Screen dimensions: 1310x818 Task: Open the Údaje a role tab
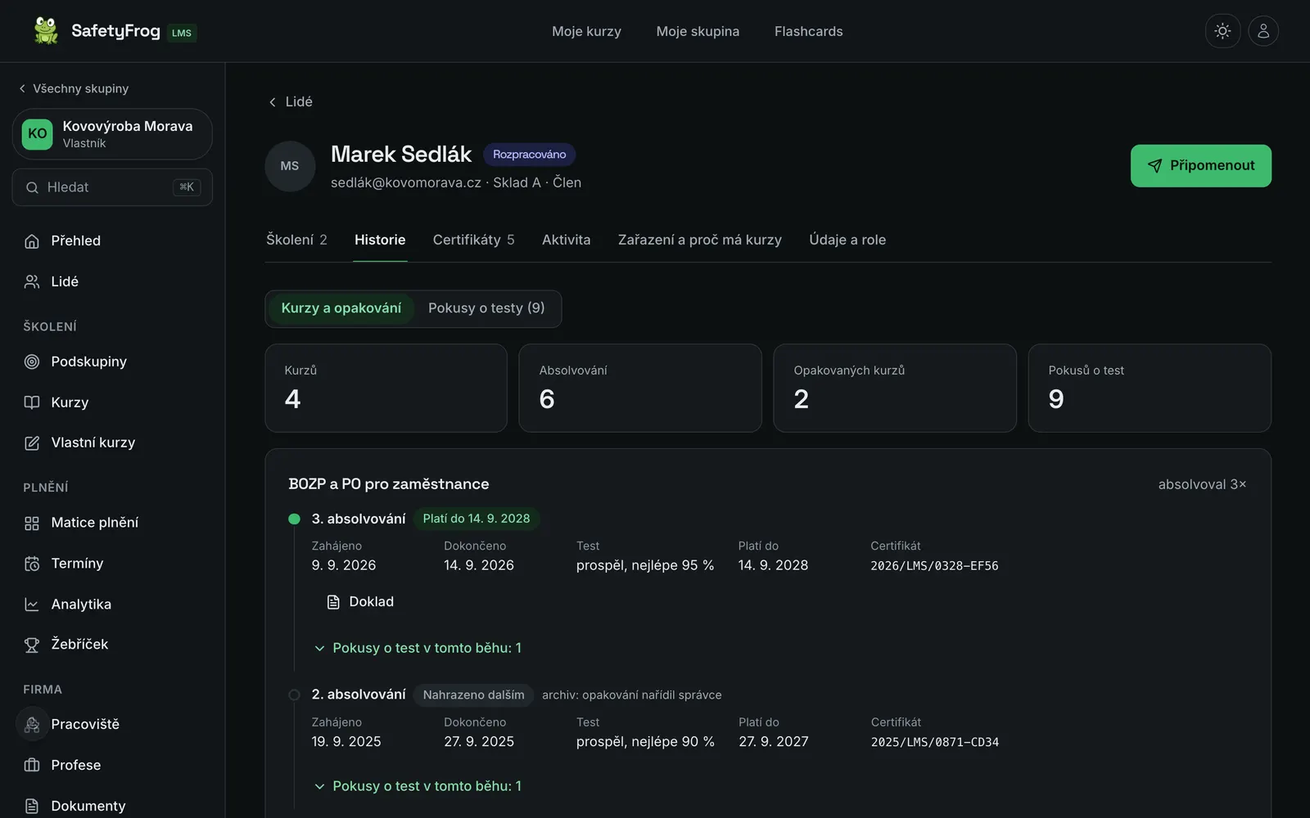pyautogui.click(x=847, y=240)
